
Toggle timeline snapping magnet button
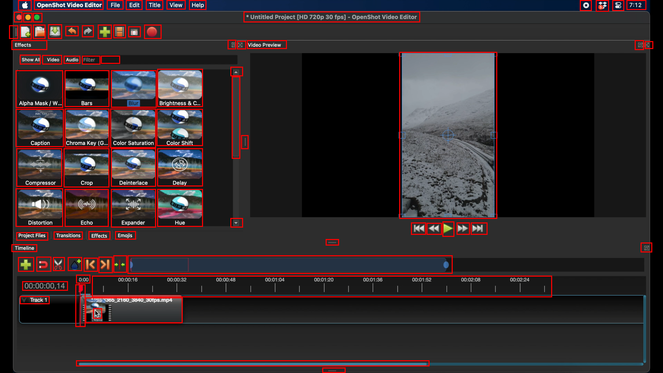click(x=44, y=265)
